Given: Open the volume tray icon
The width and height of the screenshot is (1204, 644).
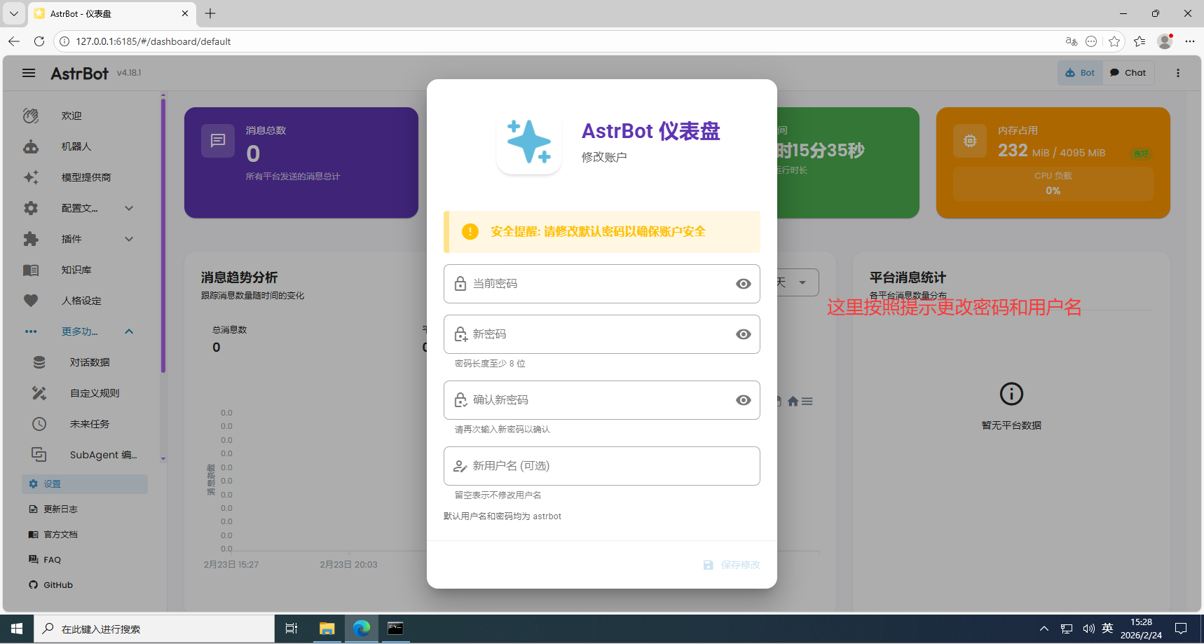Looking at the screenshot, I should coord(1088,629).
